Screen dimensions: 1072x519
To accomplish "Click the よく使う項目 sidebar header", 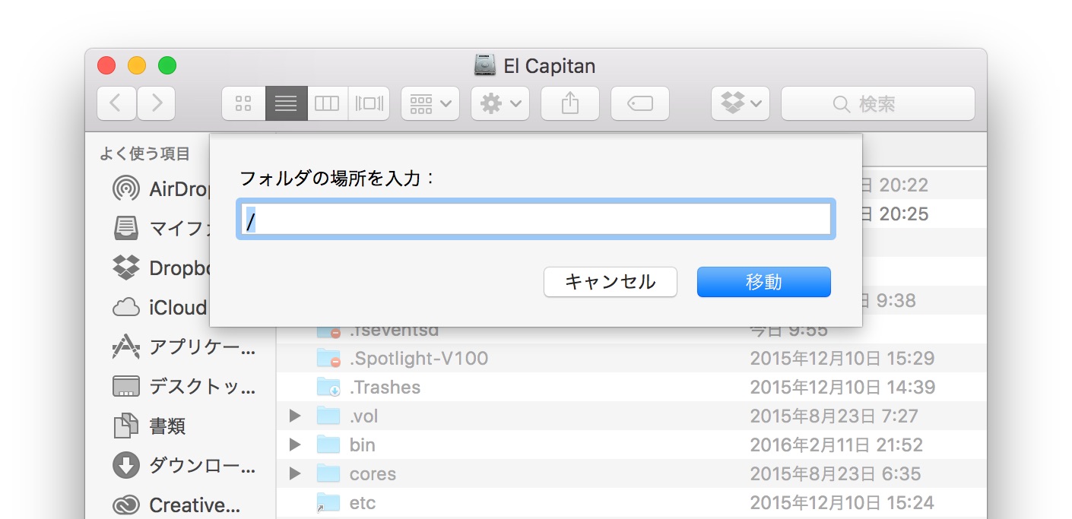I will 145,154.
